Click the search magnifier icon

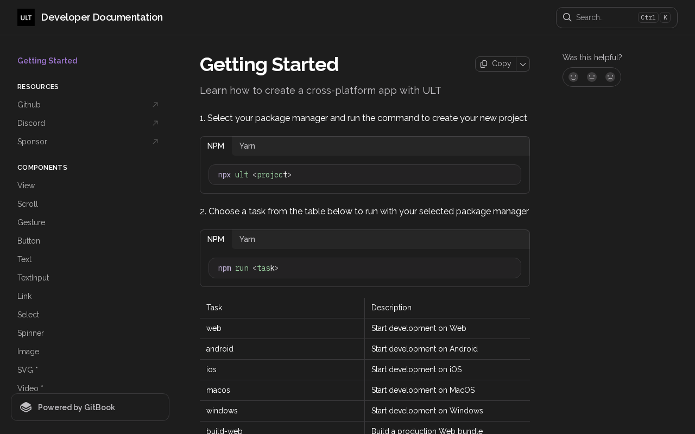[567, 17]
